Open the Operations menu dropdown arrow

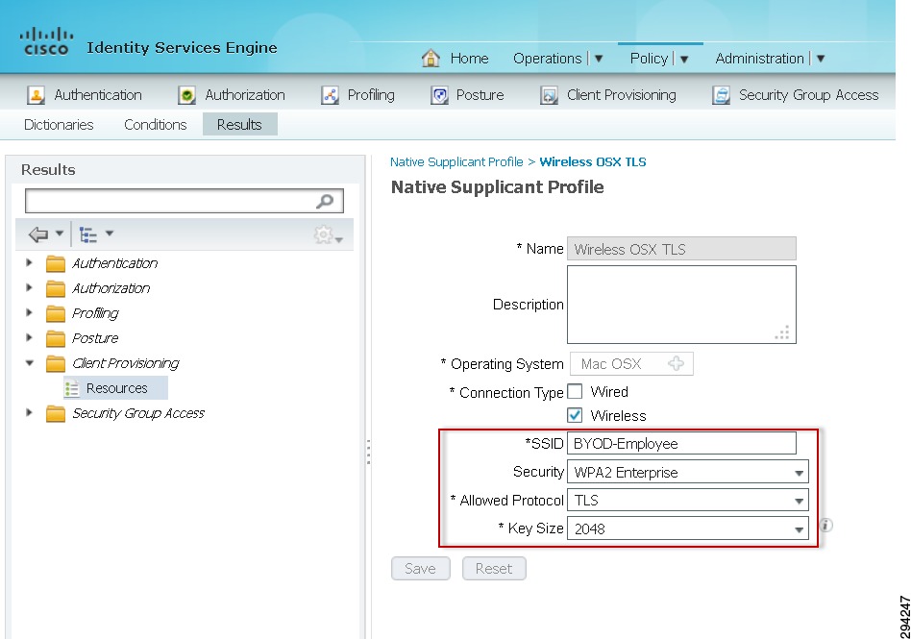(599, 59)
